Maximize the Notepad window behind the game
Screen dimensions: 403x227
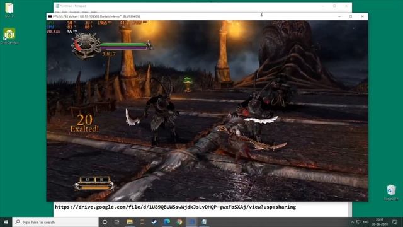click(334, 6)
